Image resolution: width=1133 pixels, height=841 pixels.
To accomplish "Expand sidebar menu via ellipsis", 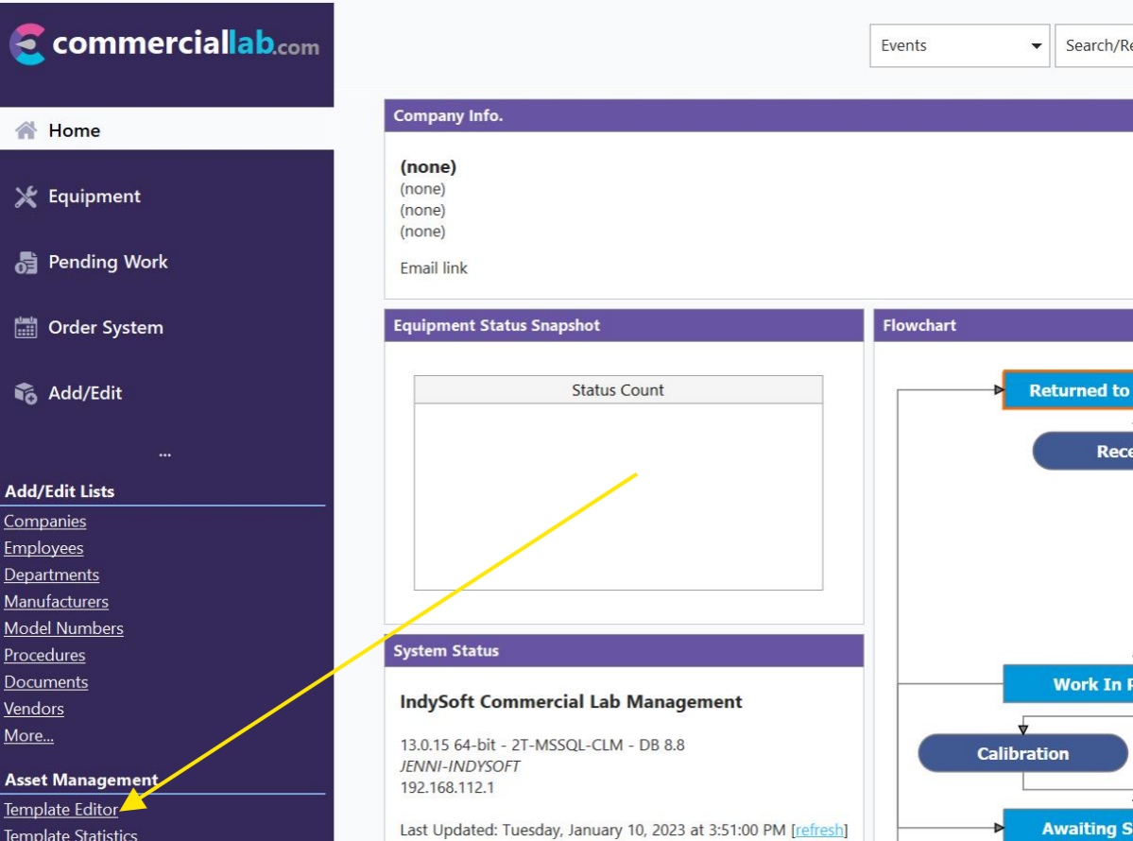I will [x=164, y=454].
